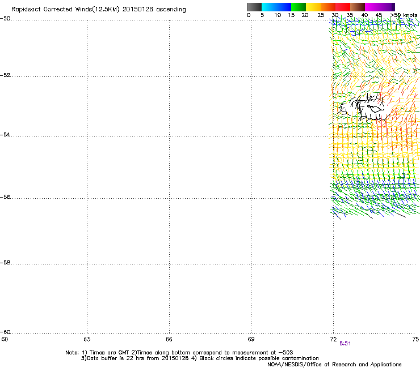Click the 'Times are GMT' note line
The height and width of the screenshot is (368, 420).
click(x=179, y=353)
